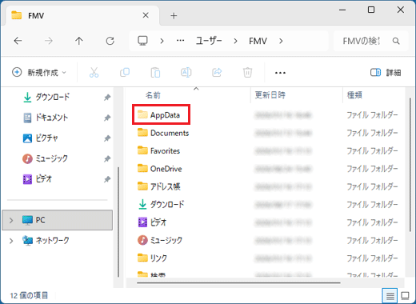Go back with the left arrow
Viewport: 416px width, 304px height.
pyautogui.click(x=18, y=41)
